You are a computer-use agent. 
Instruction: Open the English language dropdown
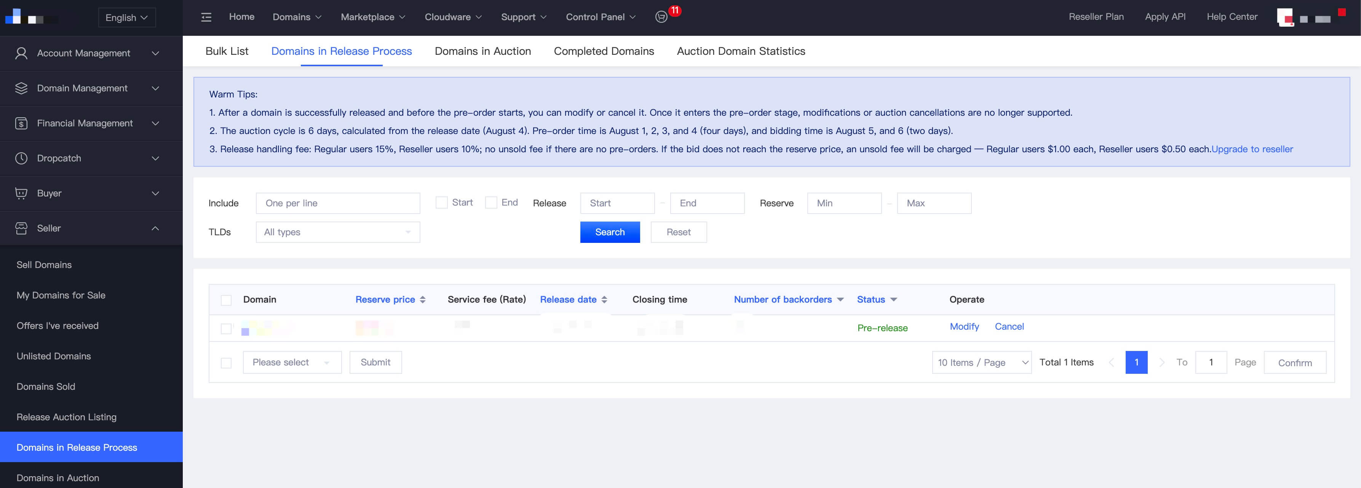127,18
